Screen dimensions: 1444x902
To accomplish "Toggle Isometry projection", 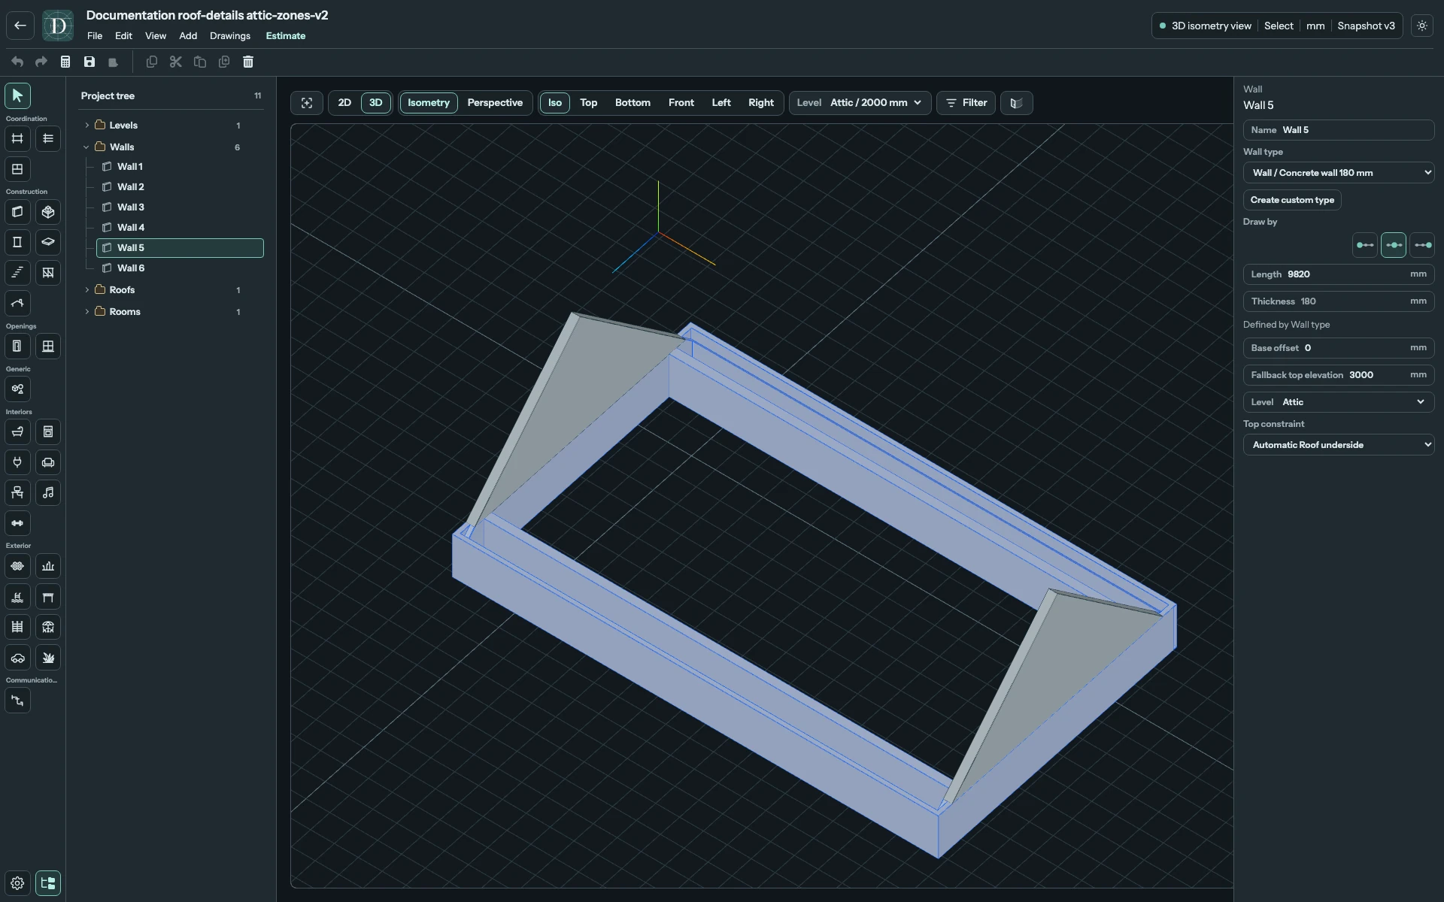I will (429, 103).
